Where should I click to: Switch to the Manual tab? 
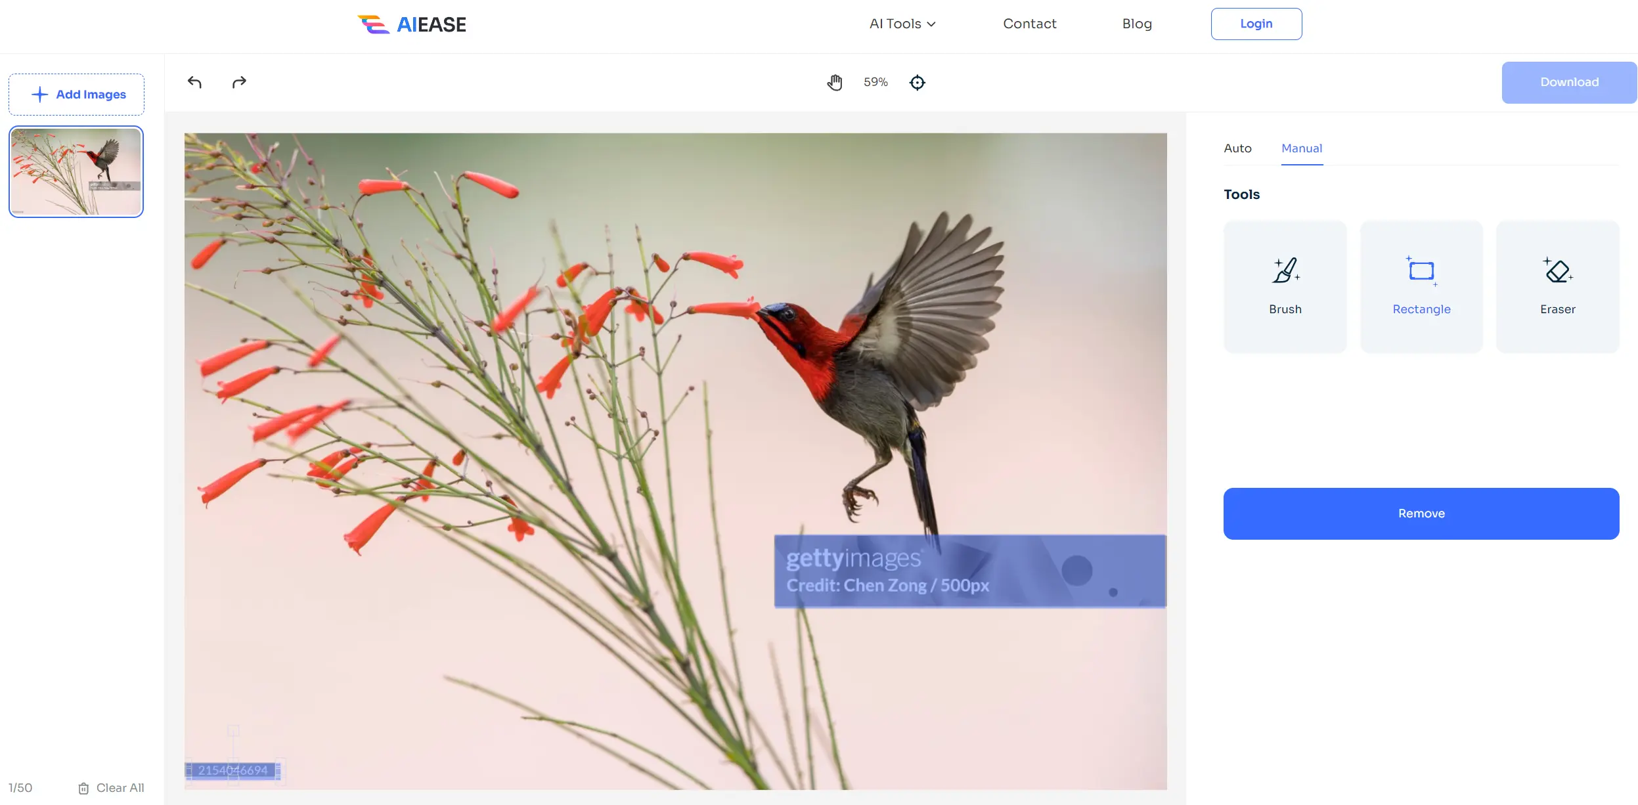point(1302,148)
